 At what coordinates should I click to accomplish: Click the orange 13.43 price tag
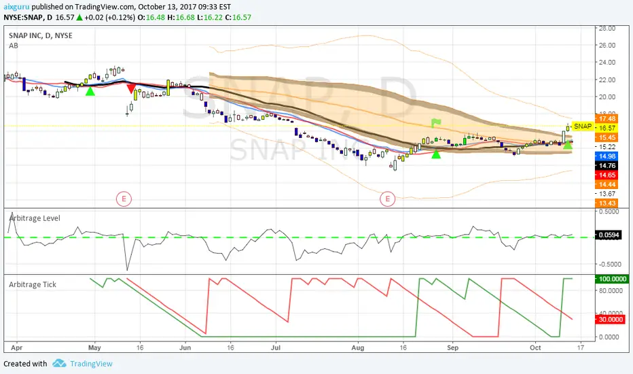click(x=607, y=203)
